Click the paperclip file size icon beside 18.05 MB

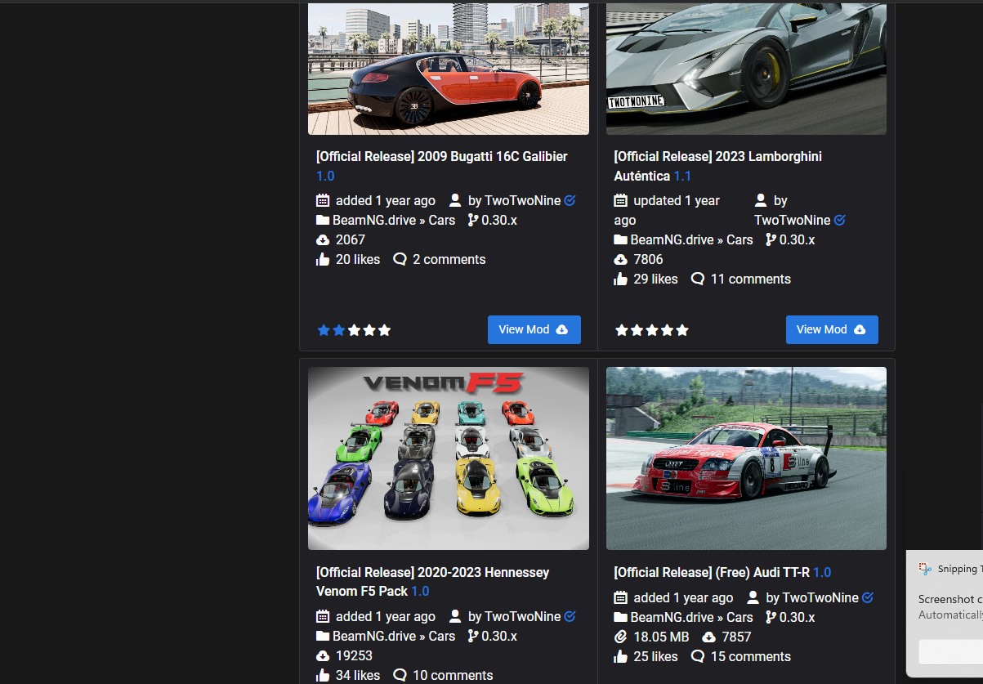click(x=620, y=637)
